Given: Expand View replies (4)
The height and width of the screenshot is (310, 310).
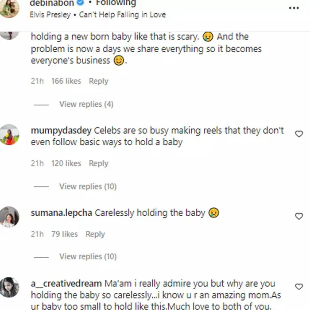Looking at the screenshot, I should [86, 104].
